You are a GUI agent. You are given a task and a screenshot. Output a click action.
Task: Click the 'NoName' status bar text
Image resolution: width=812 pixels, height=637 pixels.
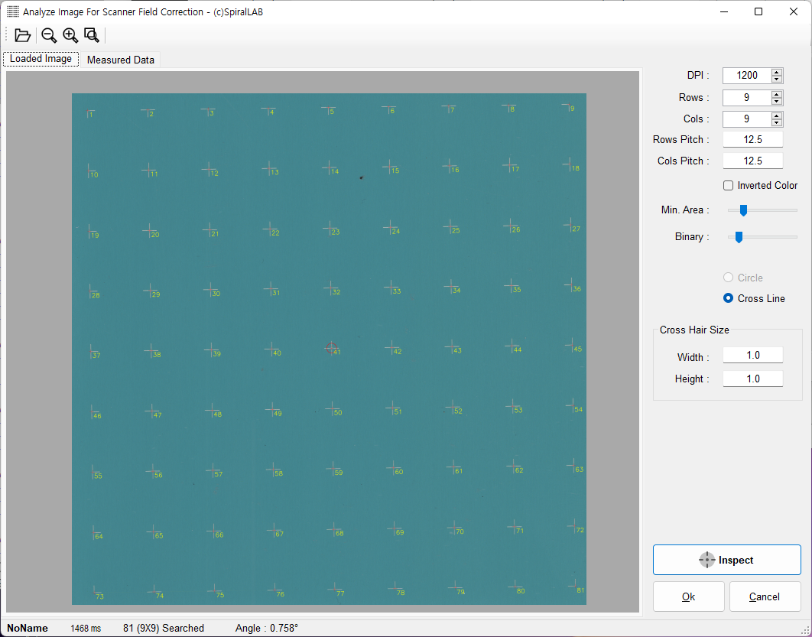coord(28,628)
